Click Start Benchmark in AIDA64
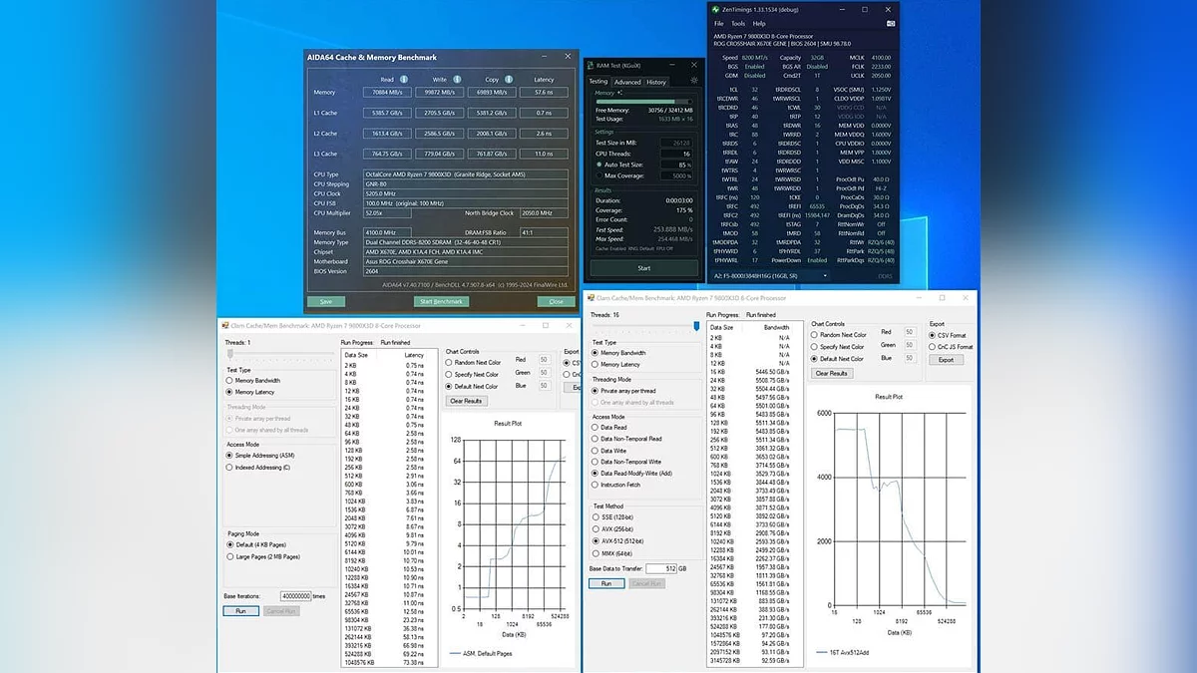 pos(440,301)
